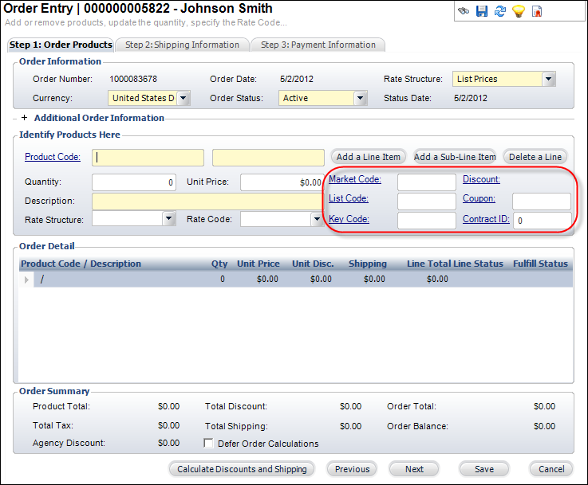Open the Market Code link
The width and height of the screenshot is (588, 485).
pyautogui.click(x=355, y=179)
